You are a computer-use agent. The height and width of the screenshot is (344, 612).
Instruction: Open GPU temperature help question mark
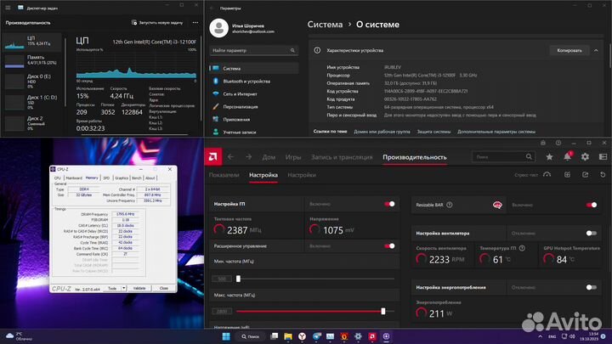[522, 248]
